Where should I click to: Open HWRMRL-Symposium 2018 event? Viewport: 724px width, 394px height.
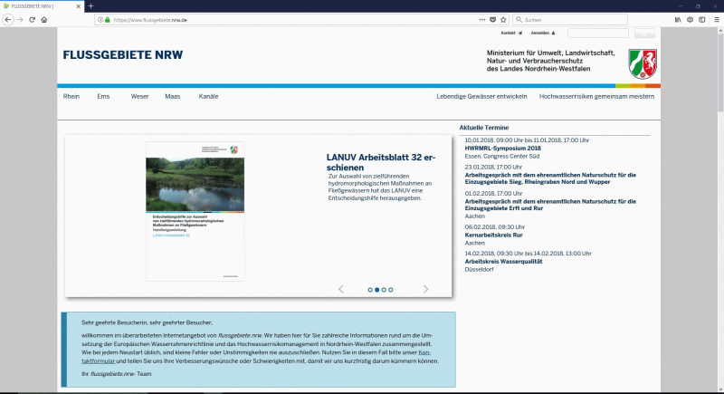click(x=502, y=149)
